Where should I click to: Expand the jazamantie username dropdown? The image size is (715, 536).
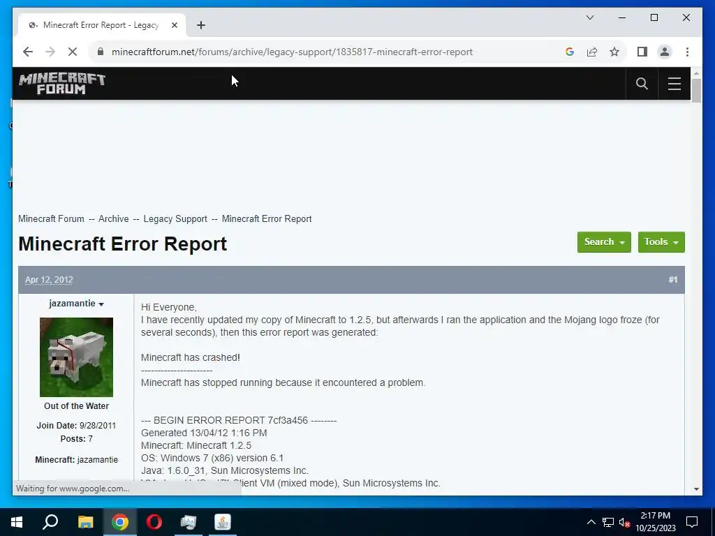click(x=76, y=304)
